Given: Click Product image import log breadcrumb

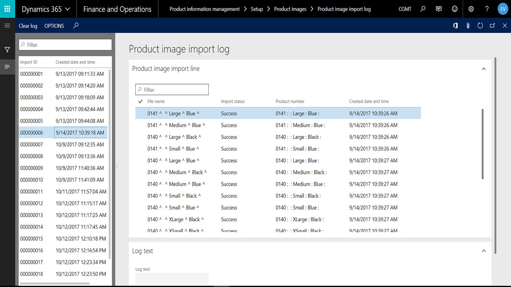Looking at the screenshot, I should point(344,9).
